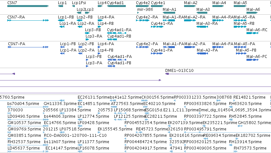Select the Lcp2-PA protein label
271x153 pixels.
coord(86,50)
